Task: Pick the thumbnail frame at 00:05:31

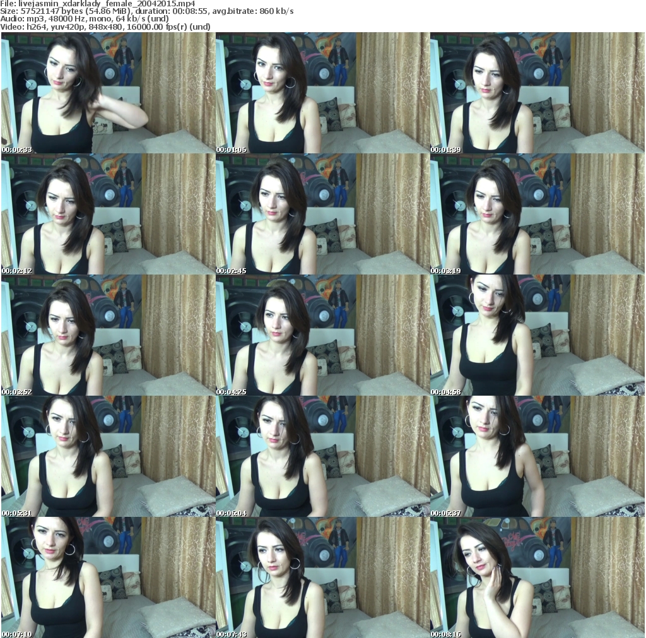Action: [108, 457]
